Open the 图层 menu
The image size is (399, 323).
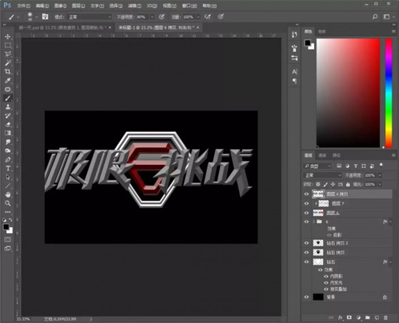78,5
